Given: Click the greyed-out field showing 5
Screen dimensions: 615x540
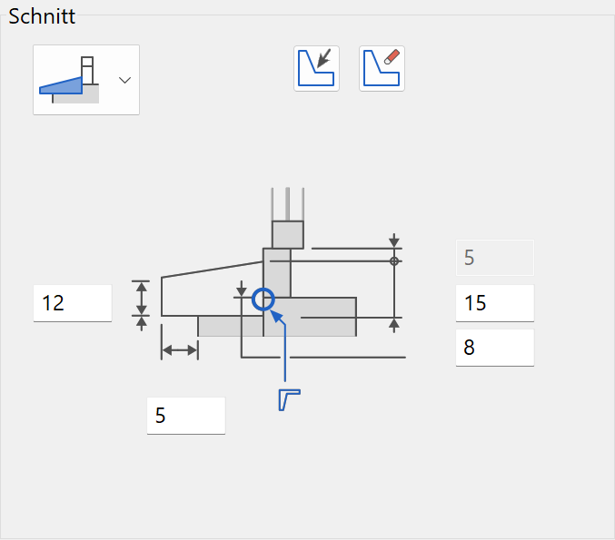Looking at the screenshot, I should 494,258.
